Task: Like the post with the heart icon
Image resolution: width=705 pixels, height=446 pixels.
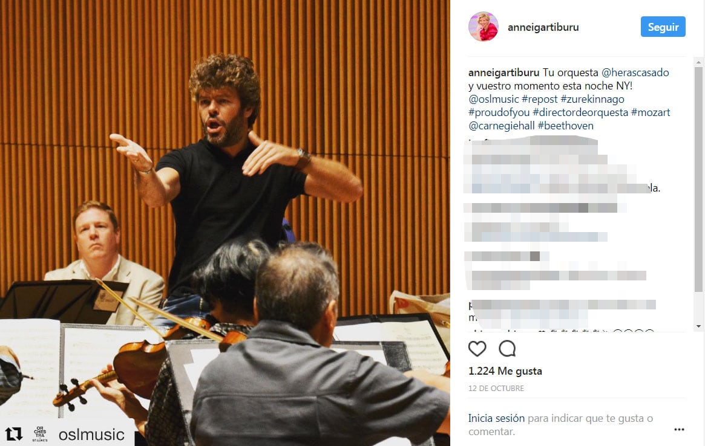Action: click(477, 349)
